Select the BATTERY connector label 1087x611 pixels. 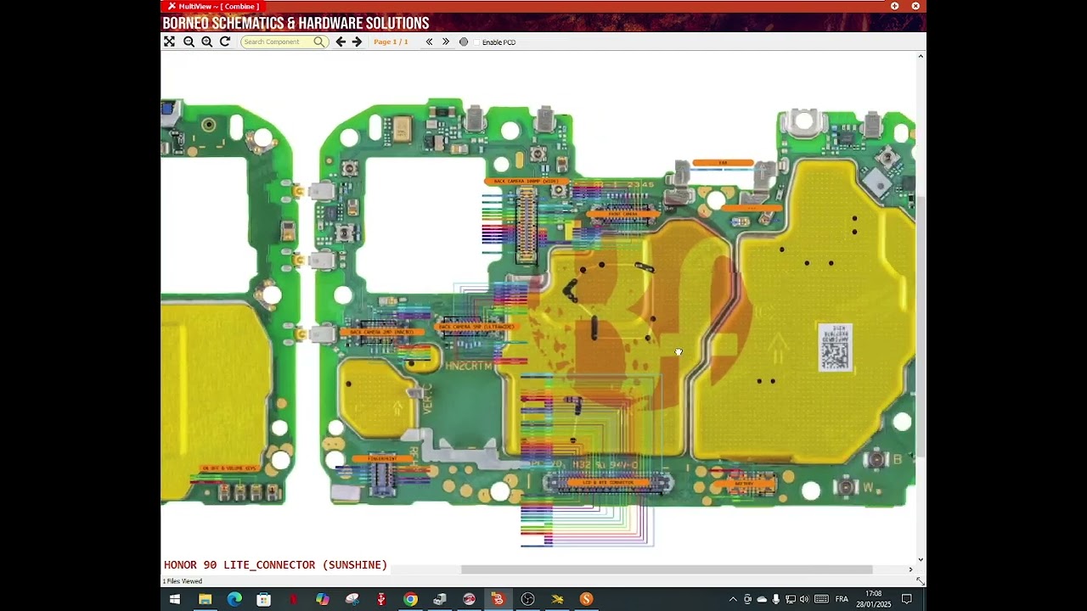(743, 484)
